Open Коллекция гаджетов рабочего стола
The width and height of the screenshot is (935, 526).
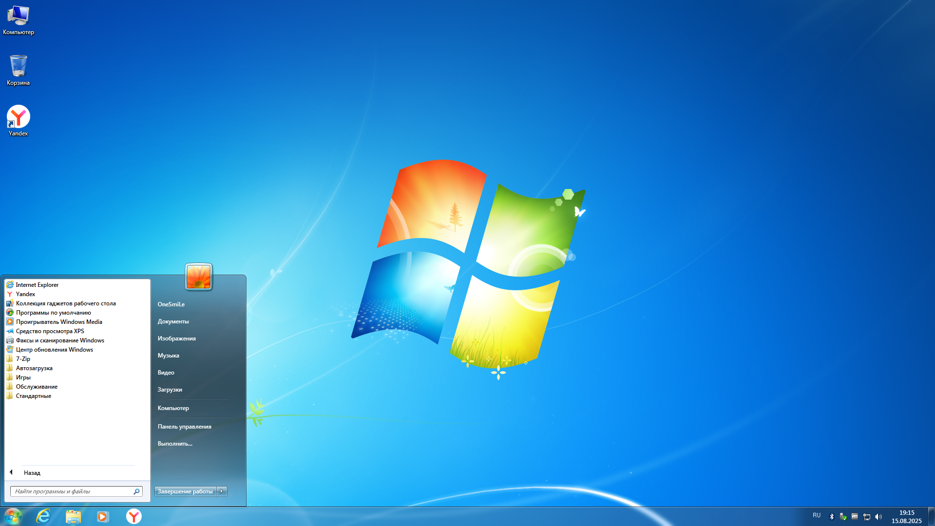(x=77, y=303)
